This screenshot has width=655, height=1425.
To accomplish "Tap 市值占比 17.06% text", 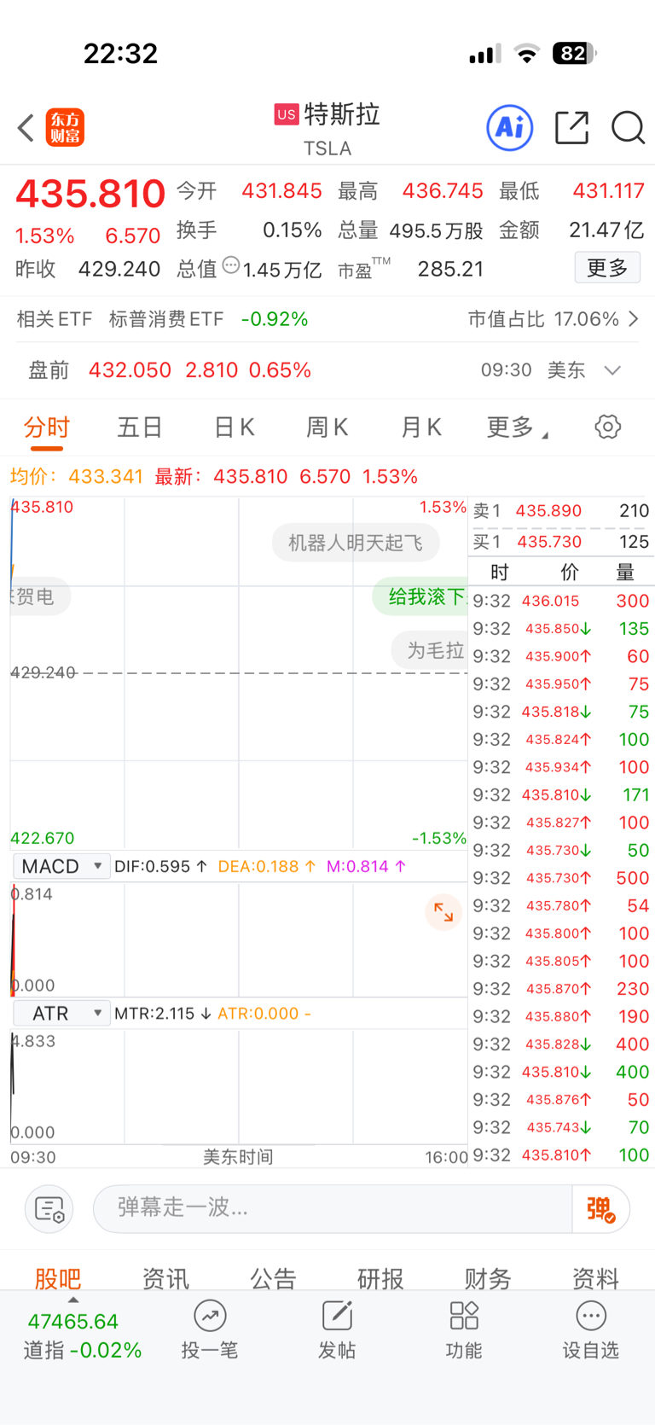I will pyautogui.click(x=543, y=319).
